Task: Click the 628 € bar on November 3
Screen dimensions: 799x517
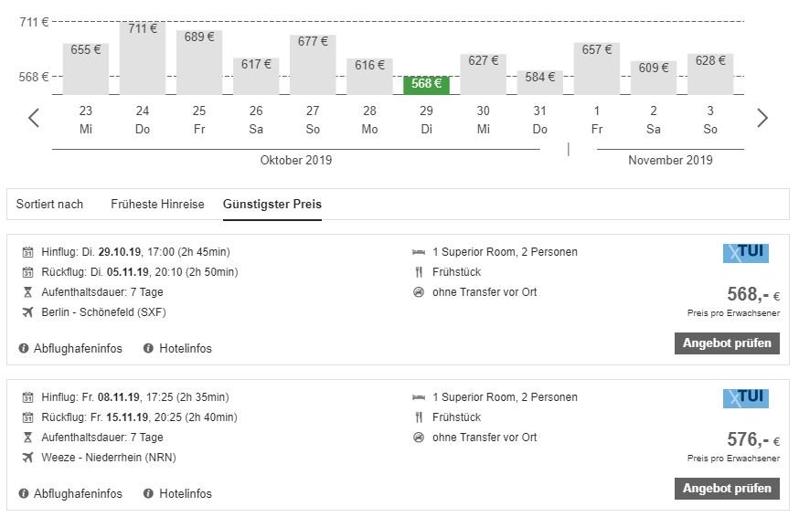Action: click(x=710, y=73)
